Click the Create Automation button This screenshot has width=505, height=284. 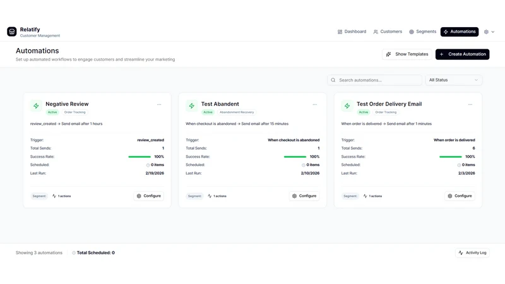pos(463,54)
